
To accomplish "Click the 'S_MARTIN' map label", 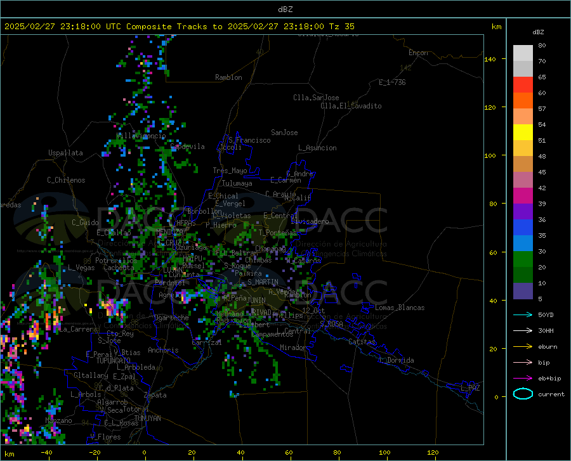I will pos(263,282).
